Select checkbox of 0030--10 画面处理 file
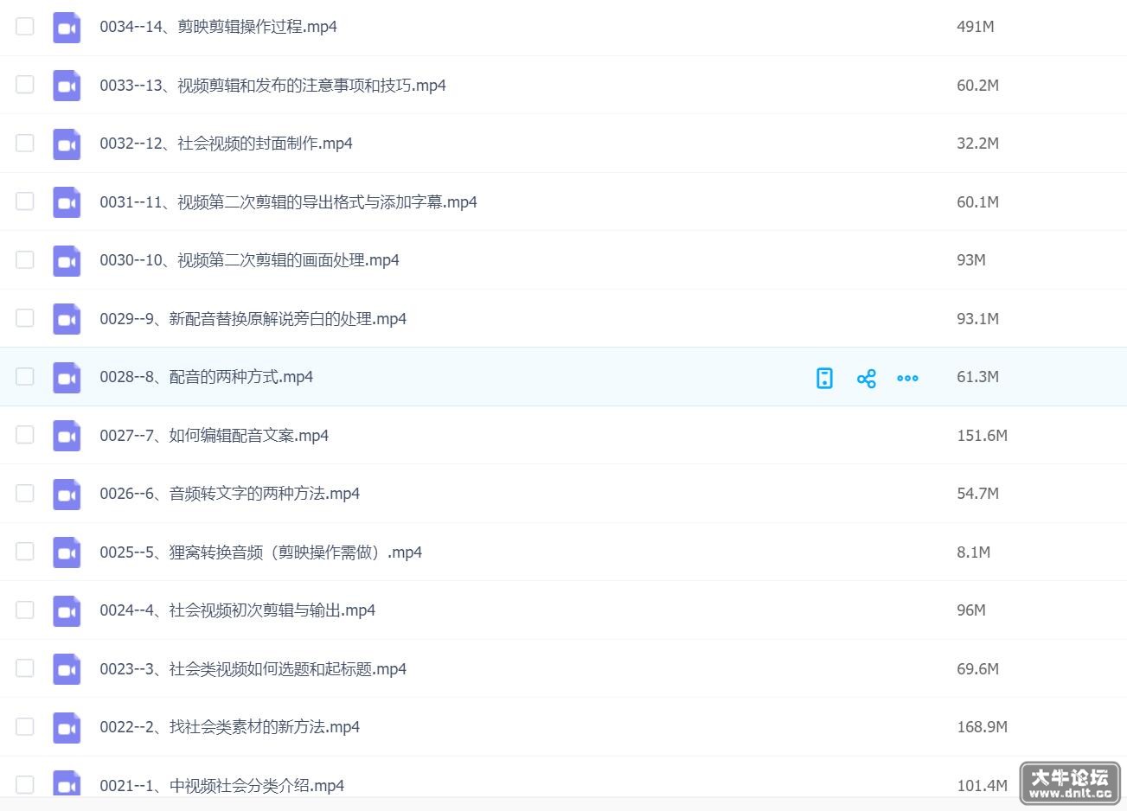The height and width of the screenshot is (811, 1127). coord(25,259)
